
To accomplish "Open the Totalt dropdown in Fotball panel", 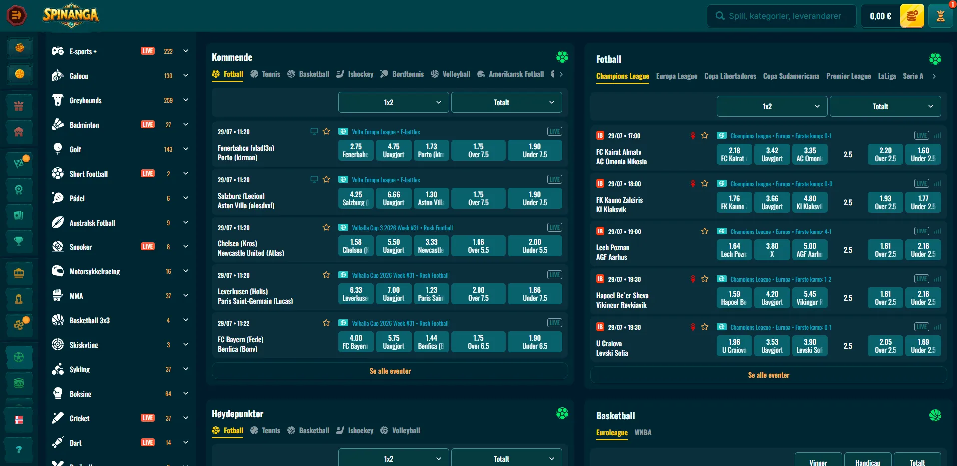I will tap(885, 106).
